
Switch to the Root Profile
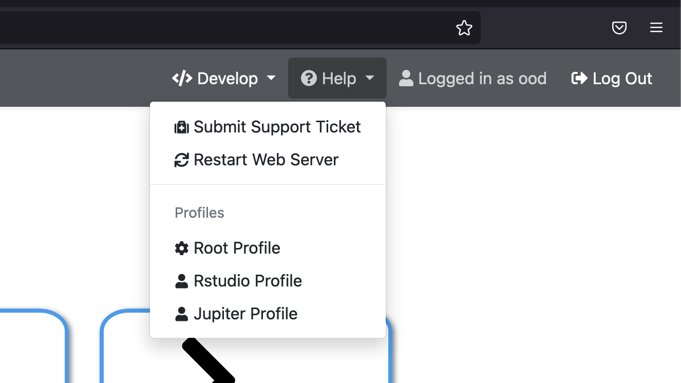(237, 248)
